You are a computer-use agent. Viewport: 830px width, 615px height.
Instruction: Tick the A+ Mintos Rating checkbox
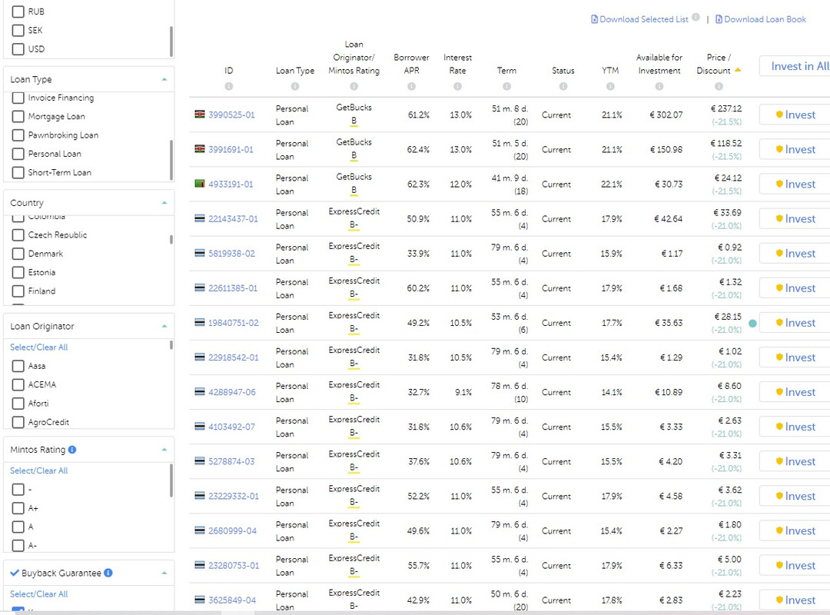[18, 508]
